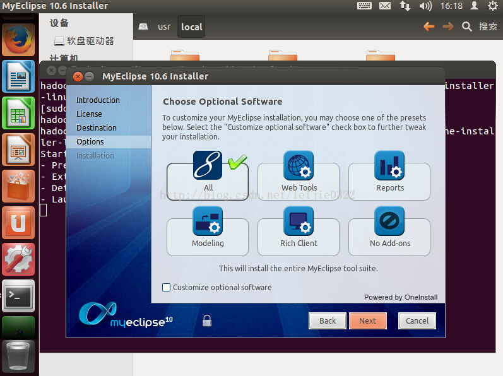Open LibreOffice Impress from the launcher
Viewport: 503px width, 376px height.
point(18,150)
